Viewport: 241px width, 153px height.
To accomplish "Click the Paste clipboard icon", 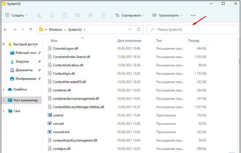I will pos(65,15).
